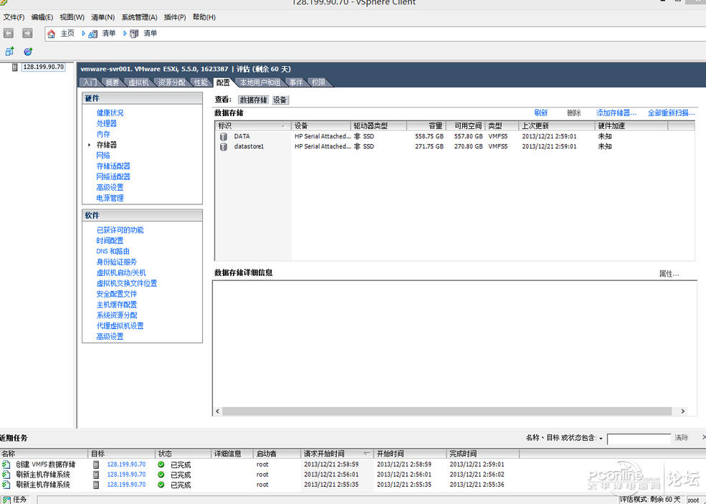
Task: Sort datastores by 容量 column header
Action: coord(426,126)
